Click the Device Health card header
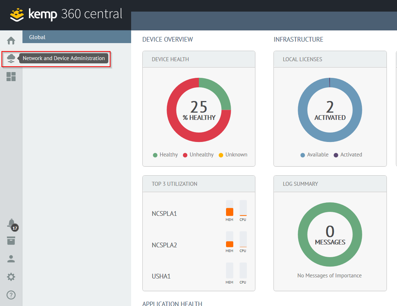397x306 pixels. 199,59
